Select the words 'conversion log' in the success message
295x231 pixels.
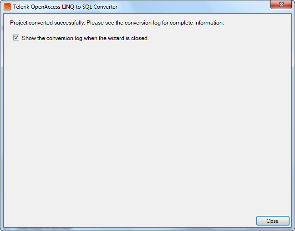tap(142, 23)
